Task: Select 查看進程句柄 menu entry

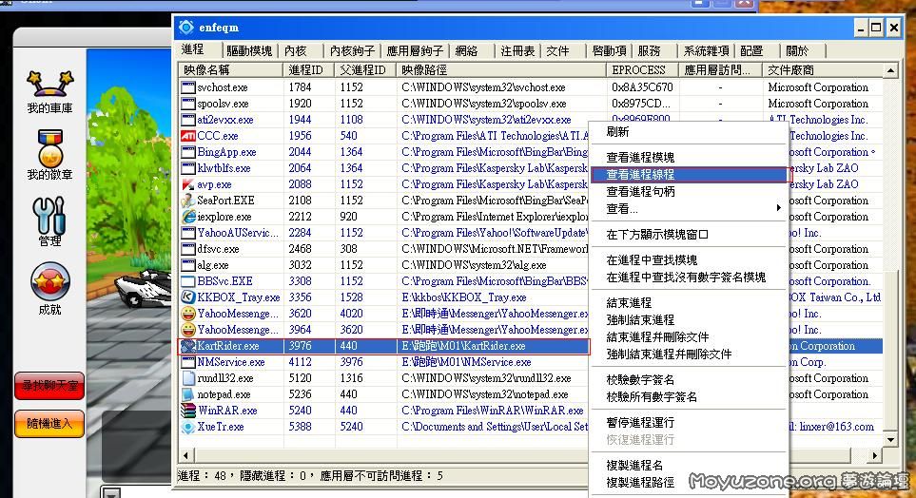Action: [689, 191]
